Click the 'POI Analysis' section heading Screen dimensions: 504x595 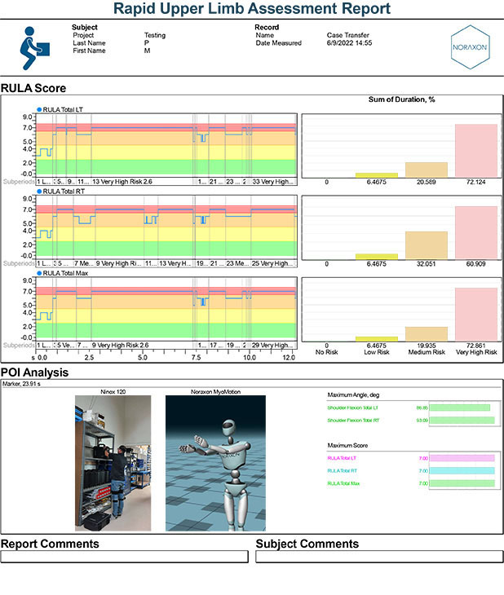point(34,372)
